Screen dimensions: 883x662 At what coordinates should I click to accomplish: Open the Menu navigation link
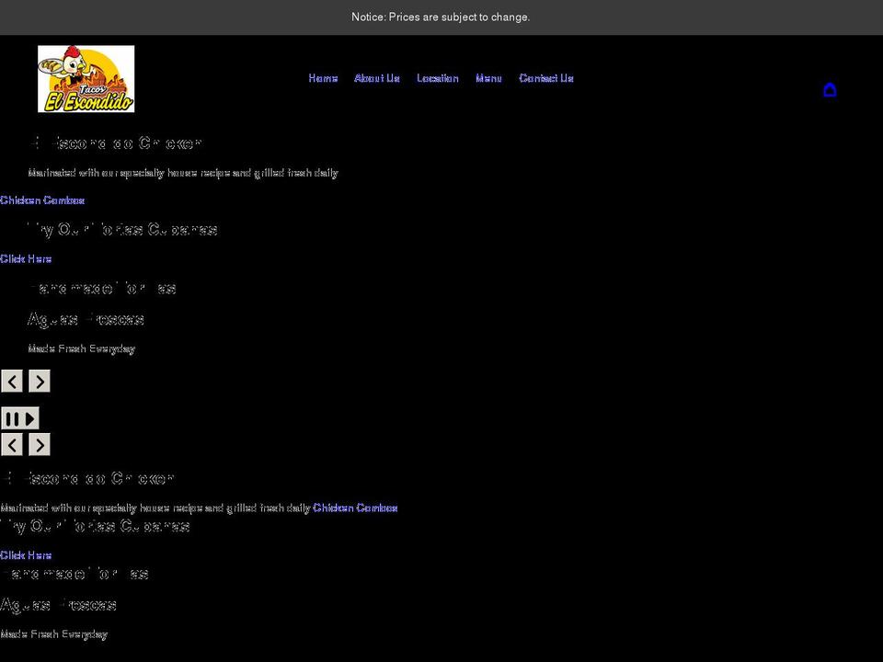[x=488, y=78]
